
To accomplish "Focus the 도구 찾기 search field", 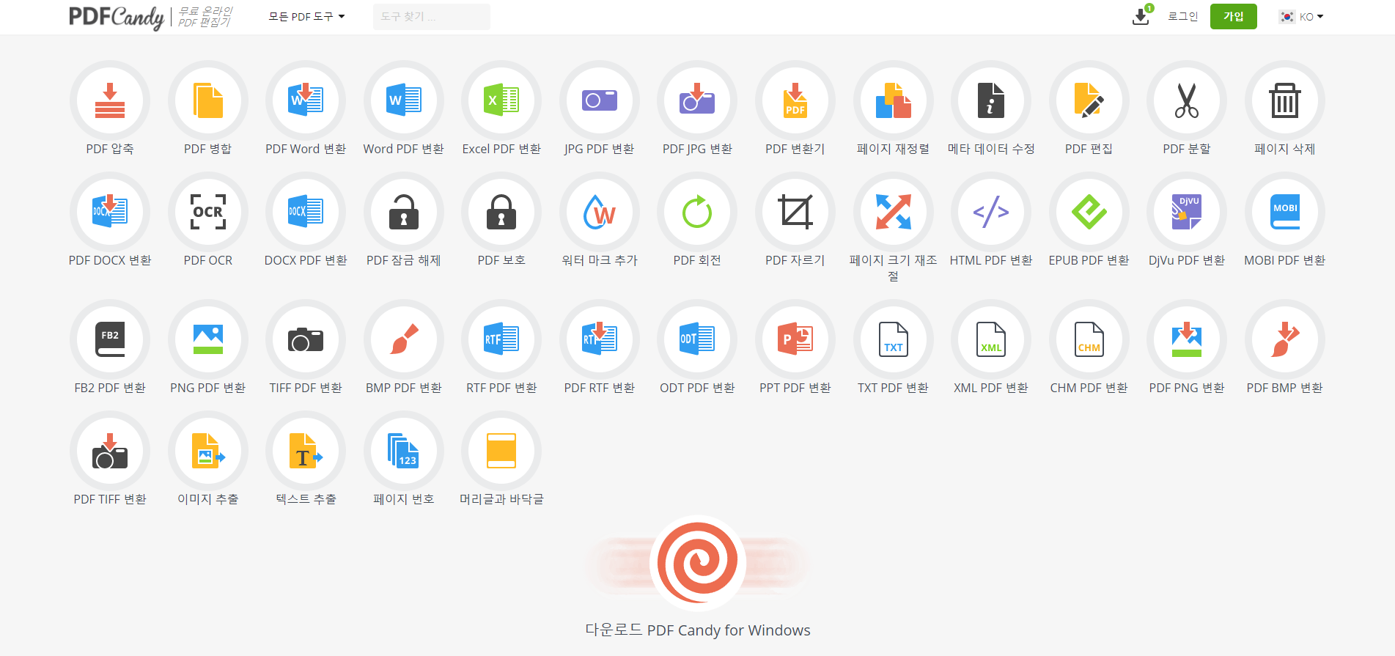I will coord(432,16).
